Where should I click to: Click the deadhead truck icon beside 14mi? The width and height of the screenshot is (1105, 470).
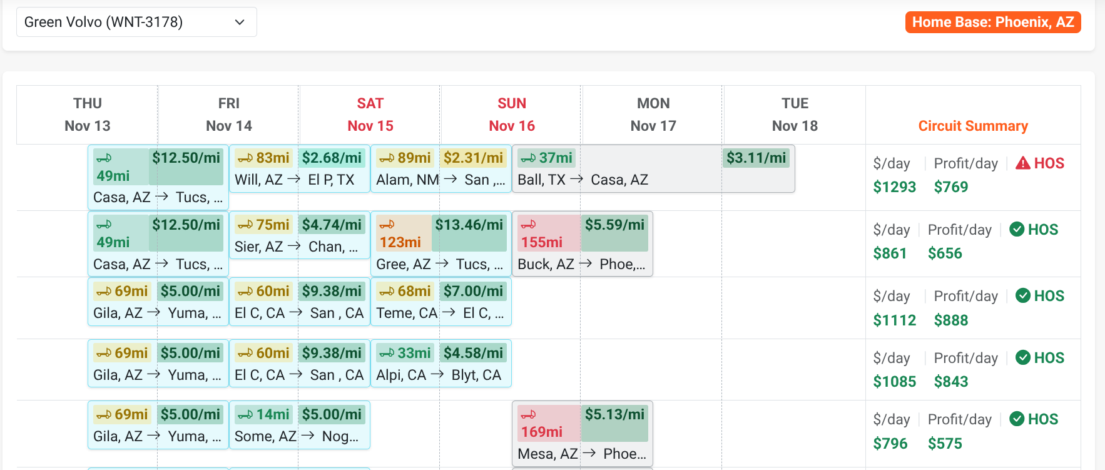click(246, 414)
